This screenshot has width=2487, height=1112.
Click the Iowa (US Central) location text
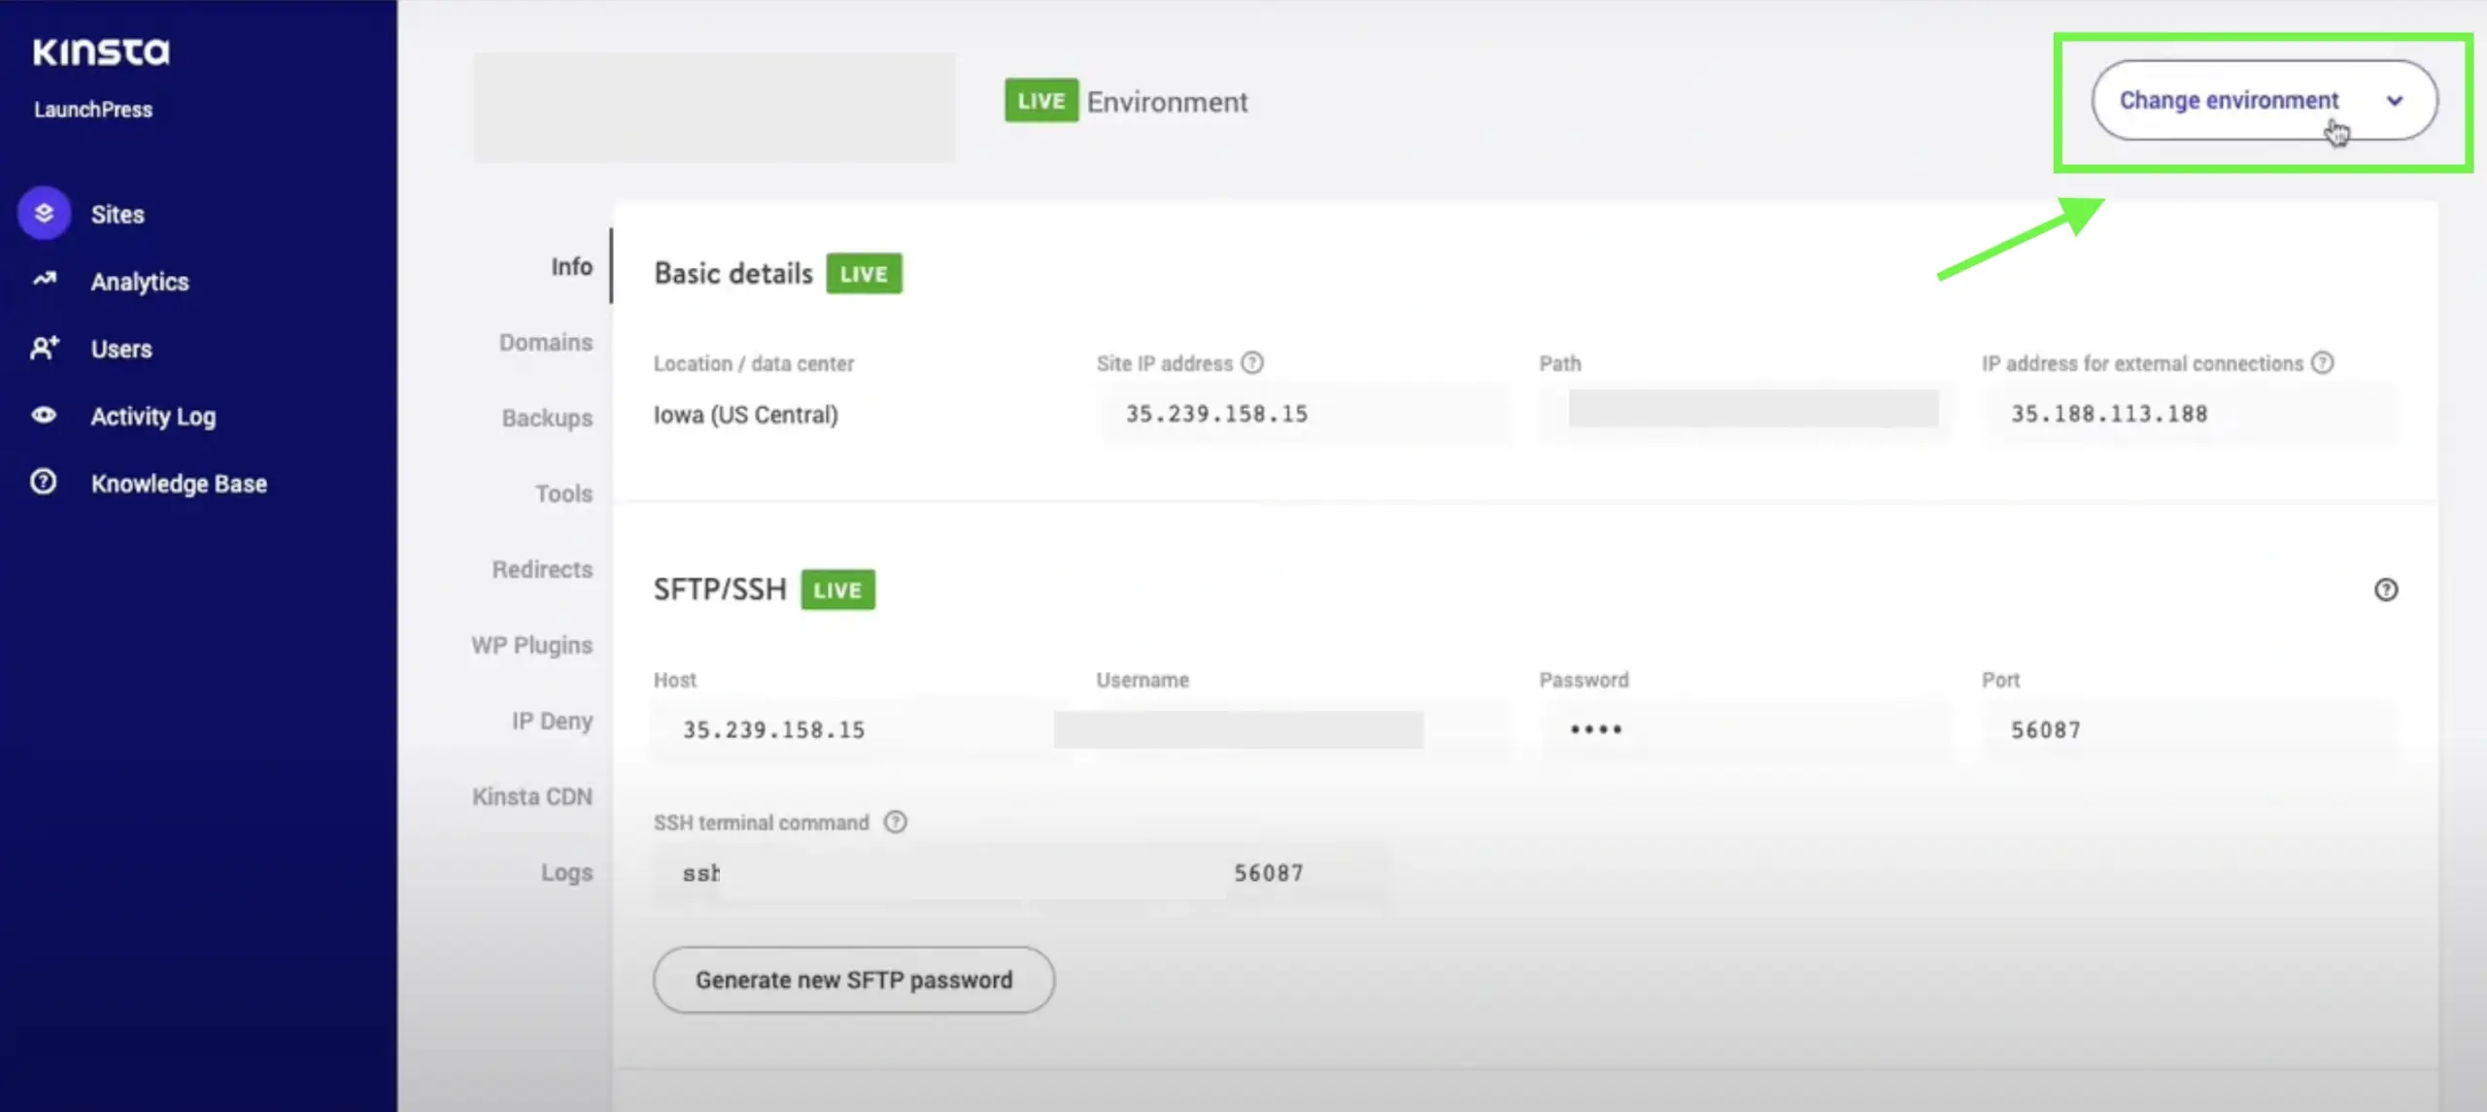click(745, 415)
